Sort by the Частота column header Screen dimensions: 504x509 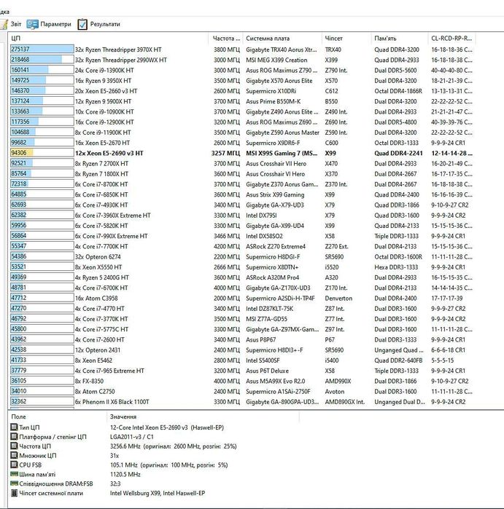click(x=226, y=39)
